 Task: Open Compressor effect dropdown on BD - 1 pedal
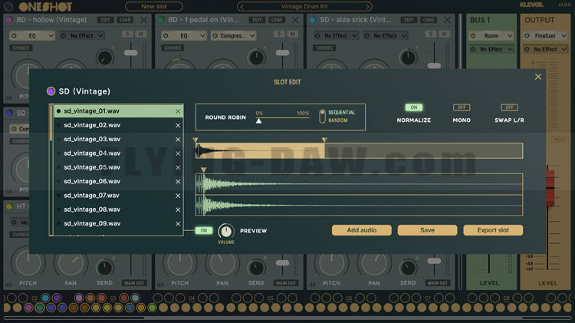coord(233,35)
